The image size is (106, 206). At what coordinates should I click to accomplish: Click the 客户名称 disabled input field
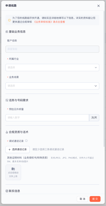(52, 49)
